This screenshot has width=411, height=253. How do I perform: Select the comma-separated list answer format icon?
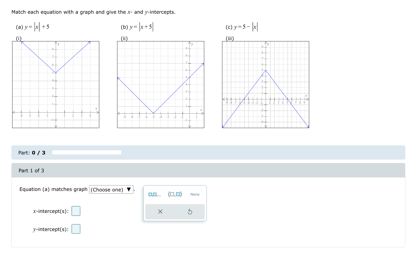coord(154,194)
